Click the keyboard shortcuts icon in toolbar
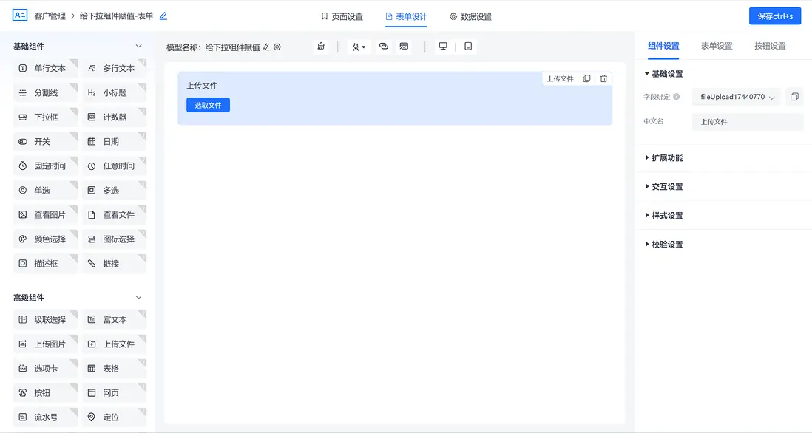 tap(403, 46)
